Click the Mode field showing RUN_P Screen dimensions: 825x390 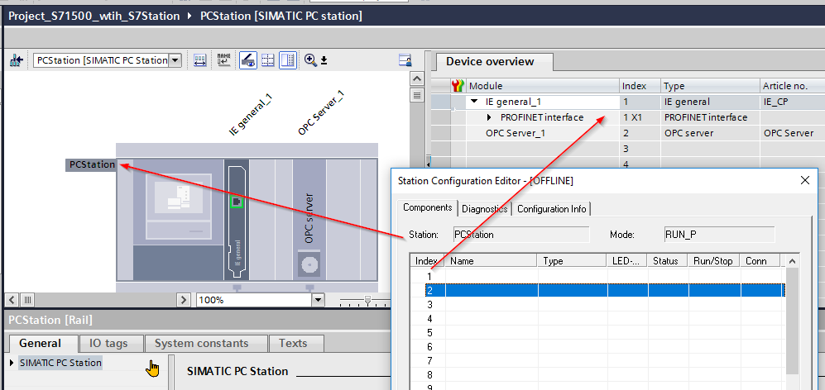[x=719, y=235]
